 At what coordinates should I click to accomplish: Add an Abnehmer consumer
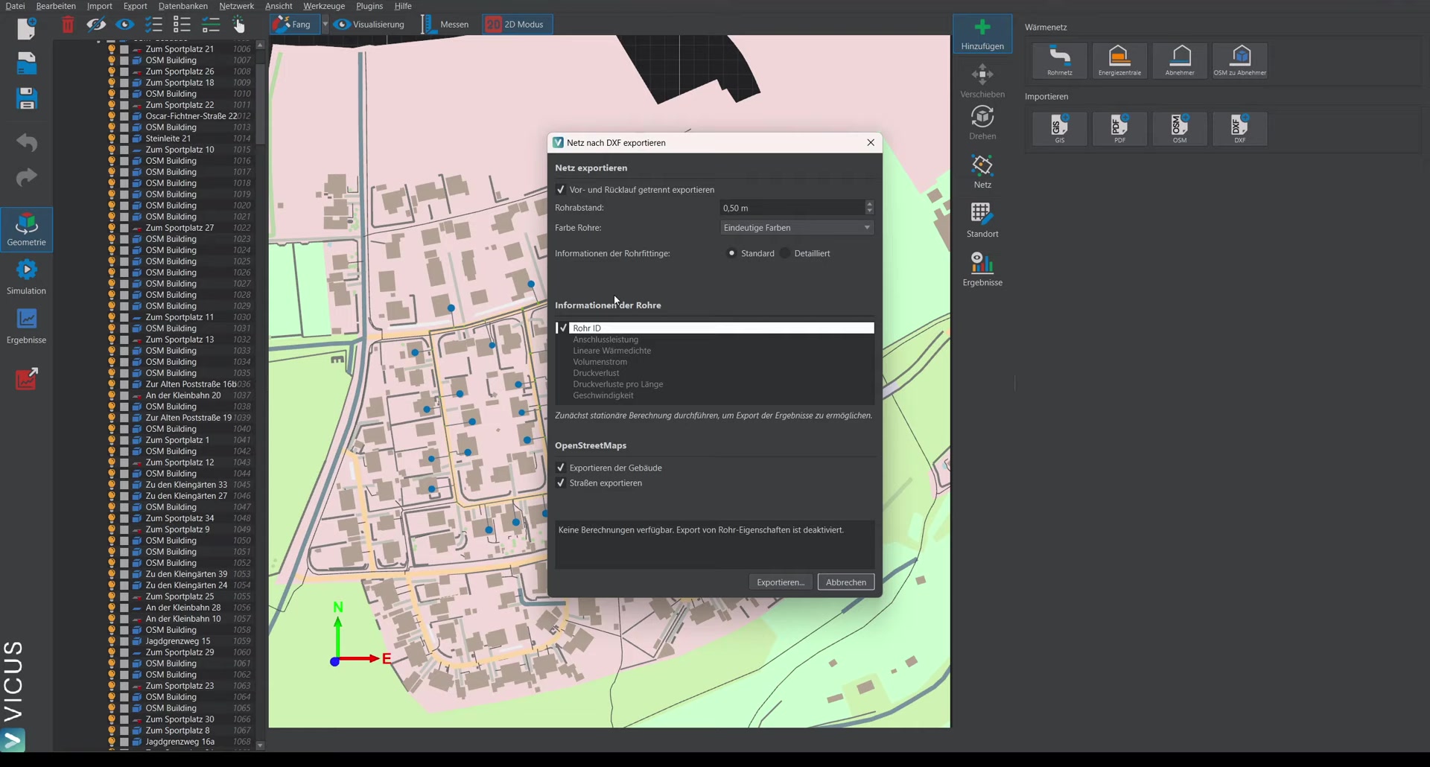1180,60
